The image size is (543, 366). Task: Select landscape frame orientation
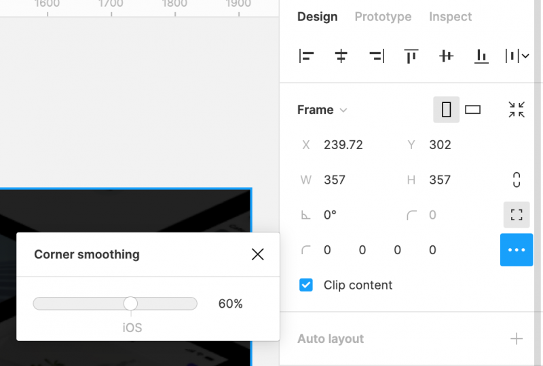tap(473, 110)
